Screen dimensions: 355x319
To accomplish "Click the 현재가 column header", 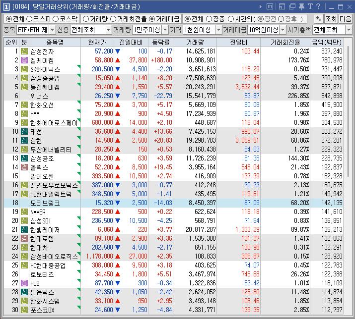I will (97, 42).
